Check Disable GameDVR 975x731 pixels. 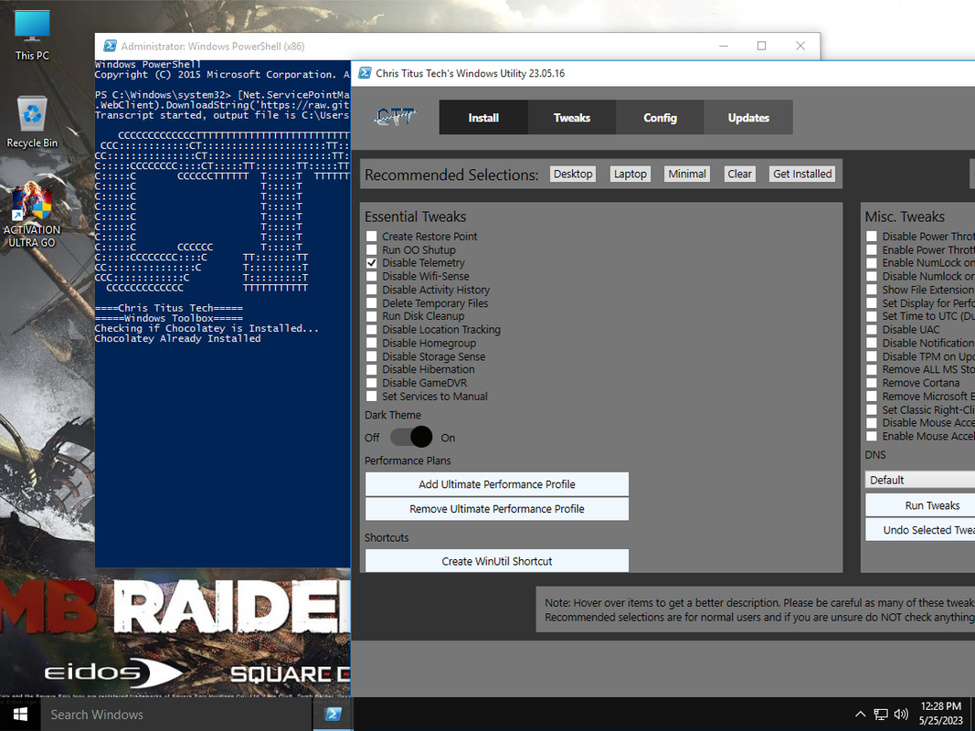pyautogui.click(x=371, y=383)
